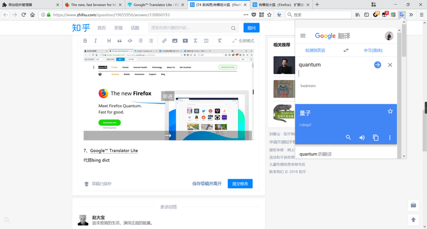The width and height of the screenshot is (427, 229).
Task: Open the Zhihu 话题 topics page
Action: (135, 28)
